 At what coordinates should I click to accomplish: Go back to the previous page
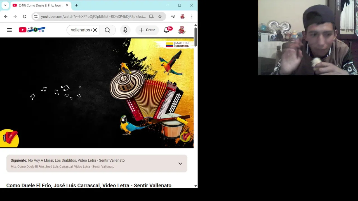6,16
